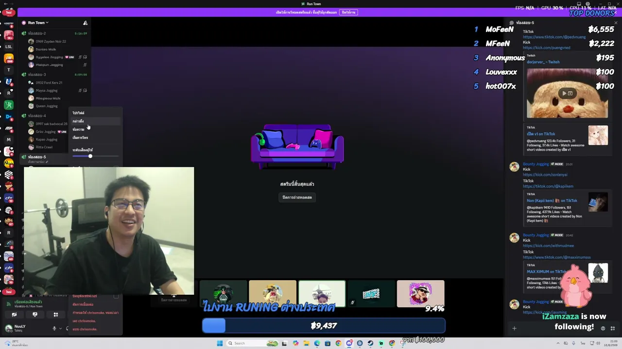Choose กล่าวถึง from the context menu
The height and width of the screenshot is (349, 622).
pyautogui.click(x=95, y=121)
